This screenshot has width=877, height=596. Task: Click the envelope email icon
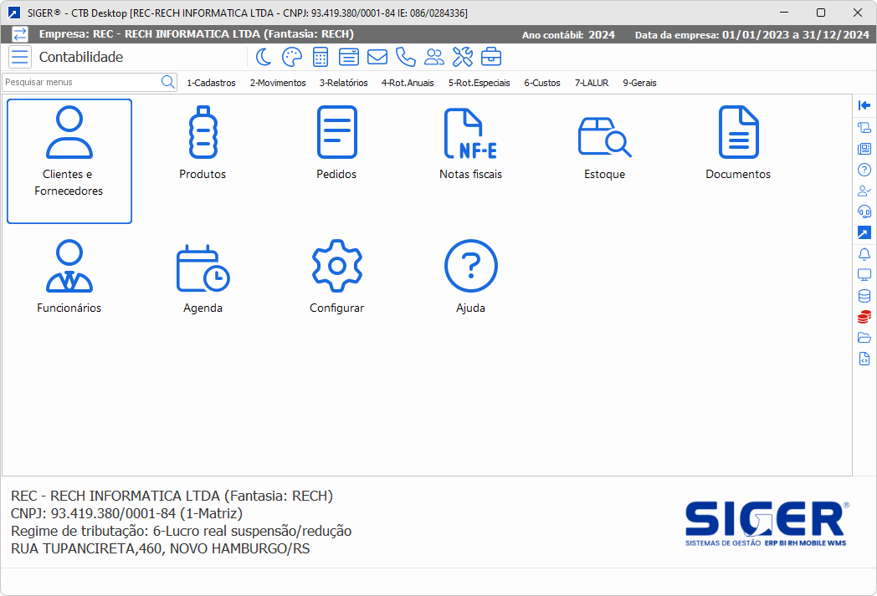[x=377, y=57]
